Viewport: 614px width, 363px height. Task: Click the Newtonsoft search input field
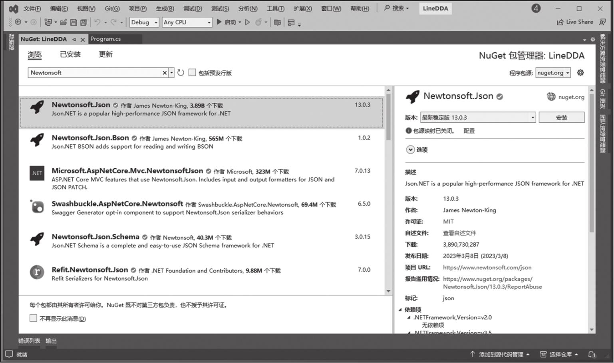coord(96,73)
